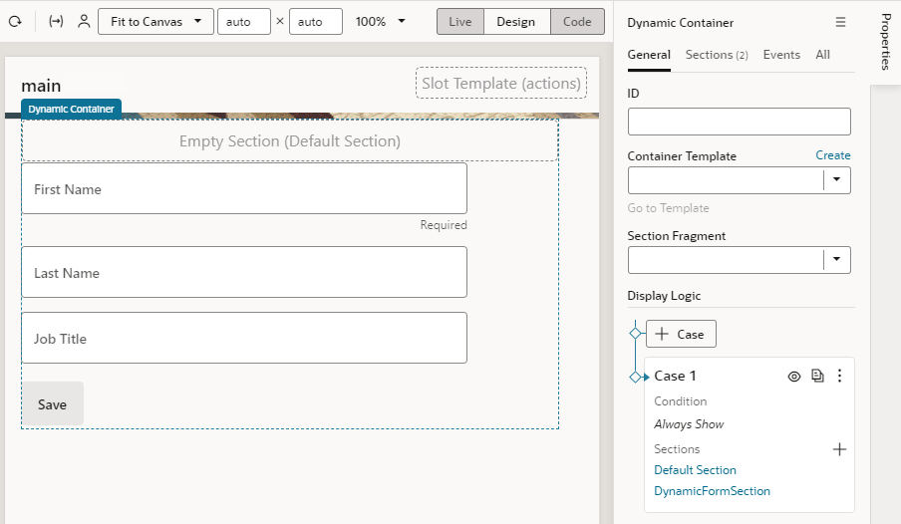Switch to Live mode
The width and height of the screenshot is (901, 524).
coord(460,22)
